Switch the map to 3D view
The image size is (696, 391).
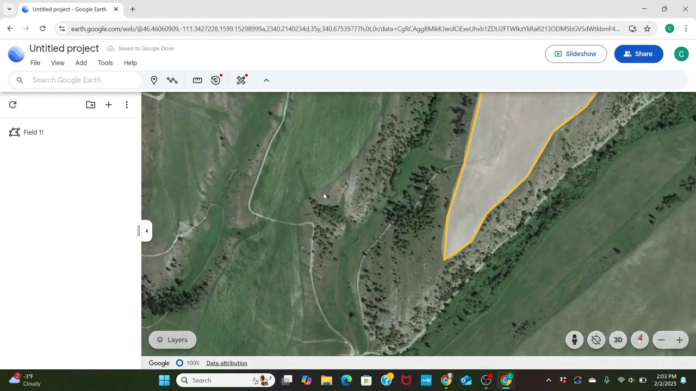[x=618, y=340]
